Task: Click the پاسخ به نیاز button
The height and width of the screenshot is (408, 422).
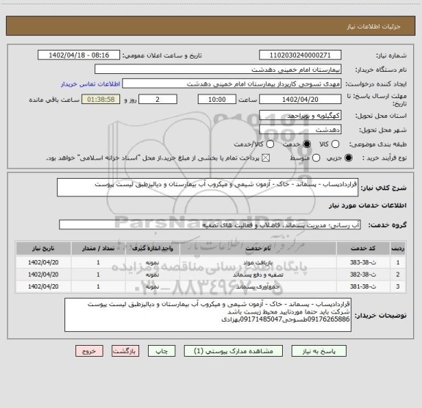Action: [319, 351]
